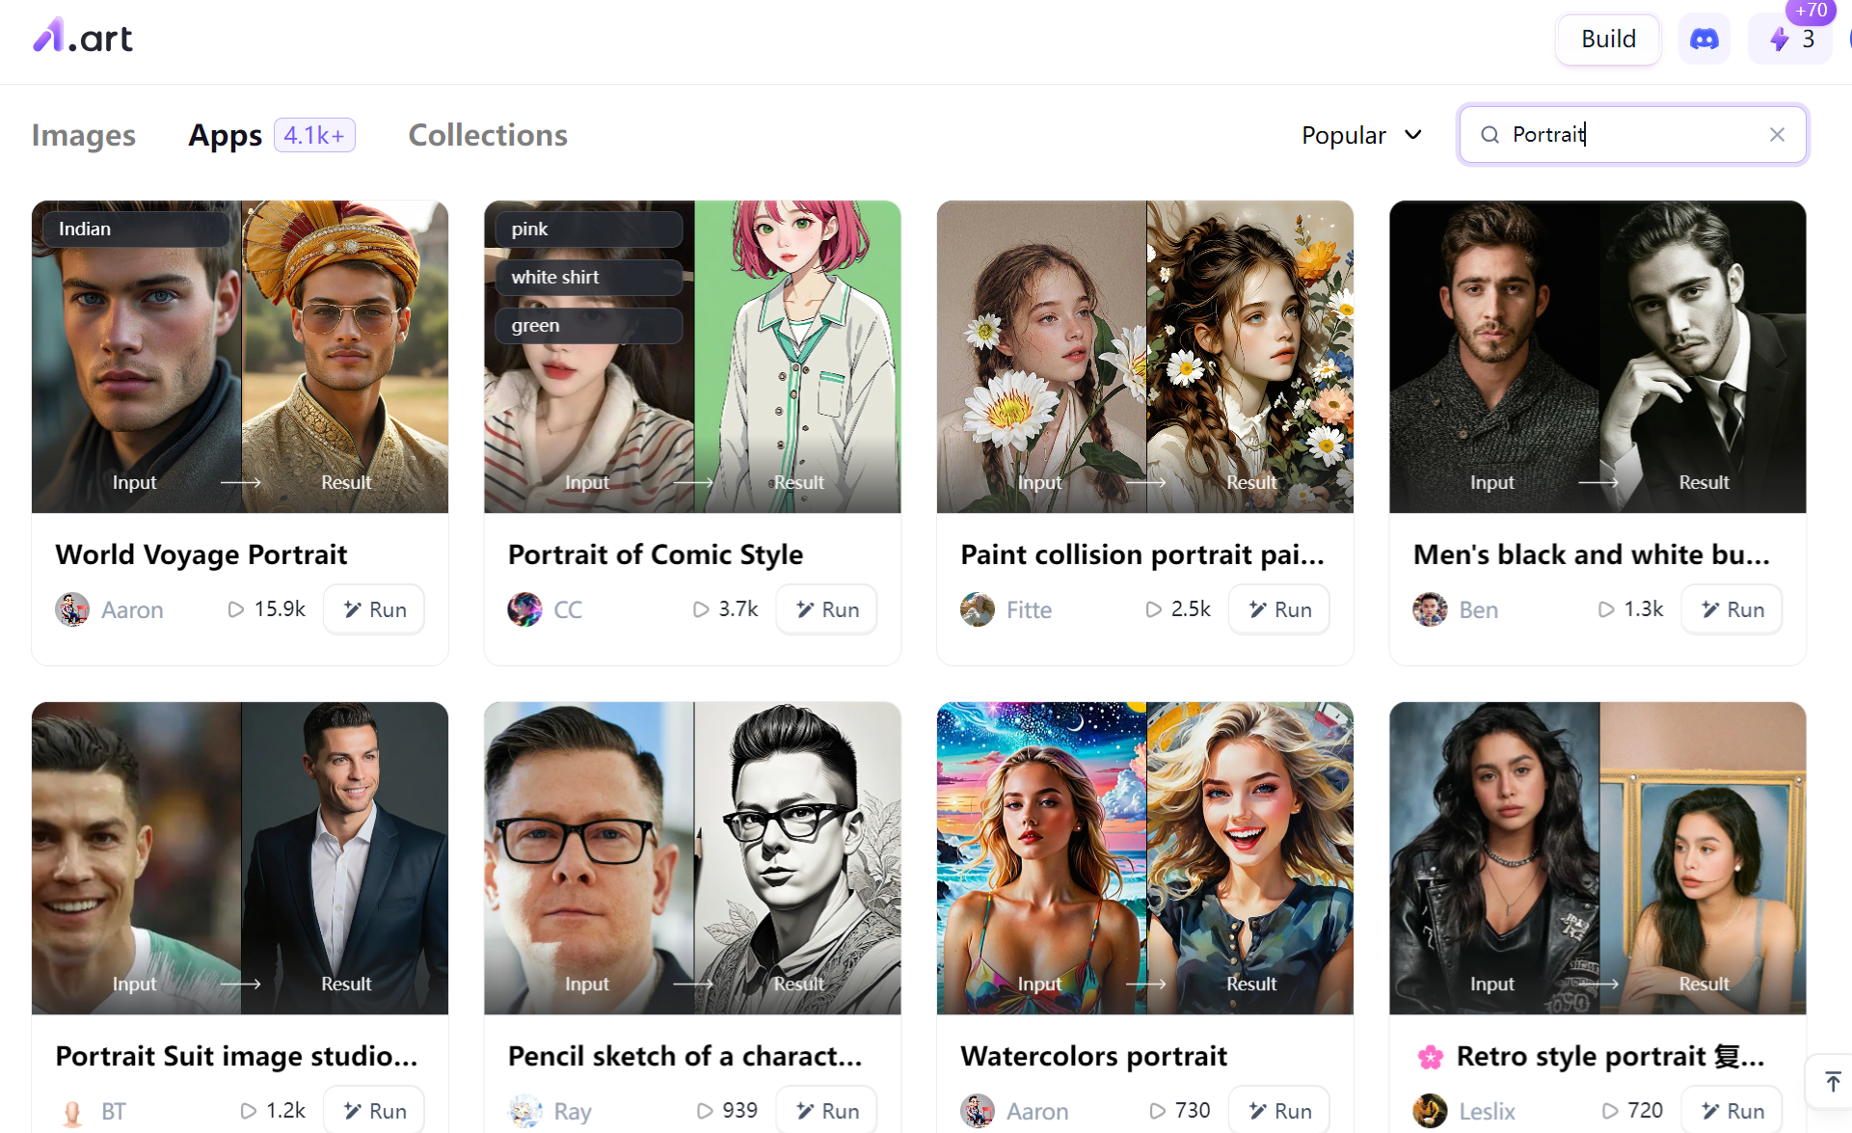Run Pencil sketch of a character app

pos(826,1110)
